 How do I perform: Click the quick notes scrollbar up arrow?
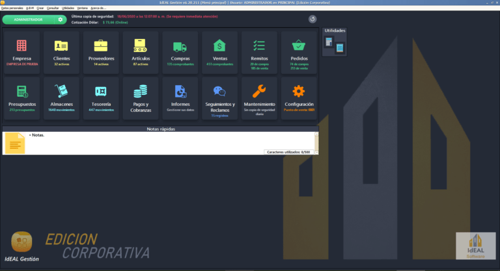[316, 134]
